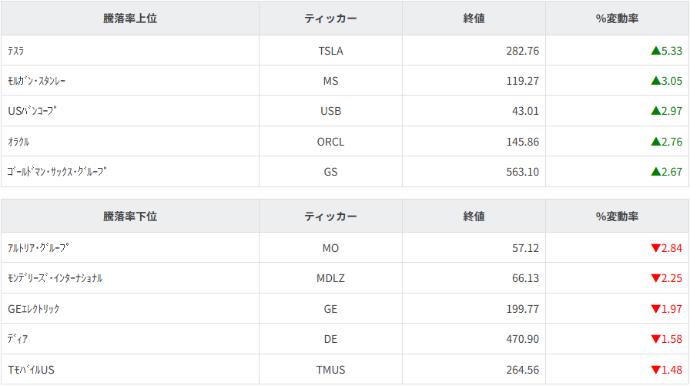Click the 騰落率下位 column header
Image resolution: width=690 pixels, height=386 pixels.
tap(130, 216)
